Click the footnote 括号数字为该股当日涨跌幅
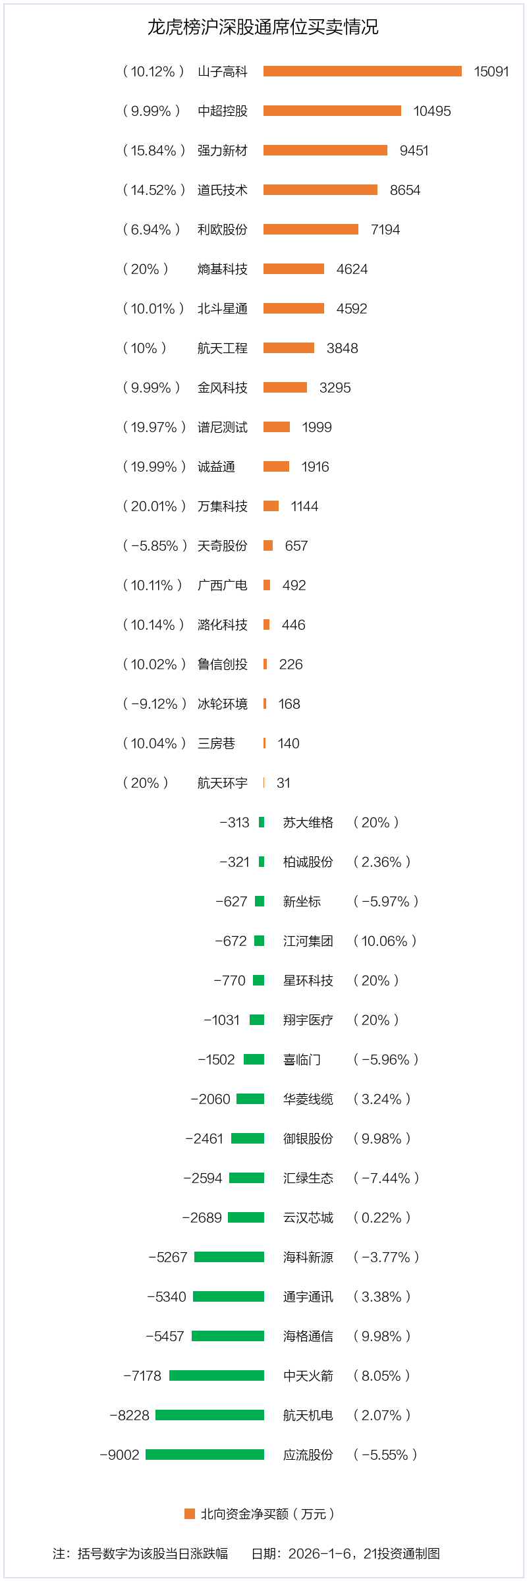The height and width of the screenshot is (1581, 527). point(153,1553)
